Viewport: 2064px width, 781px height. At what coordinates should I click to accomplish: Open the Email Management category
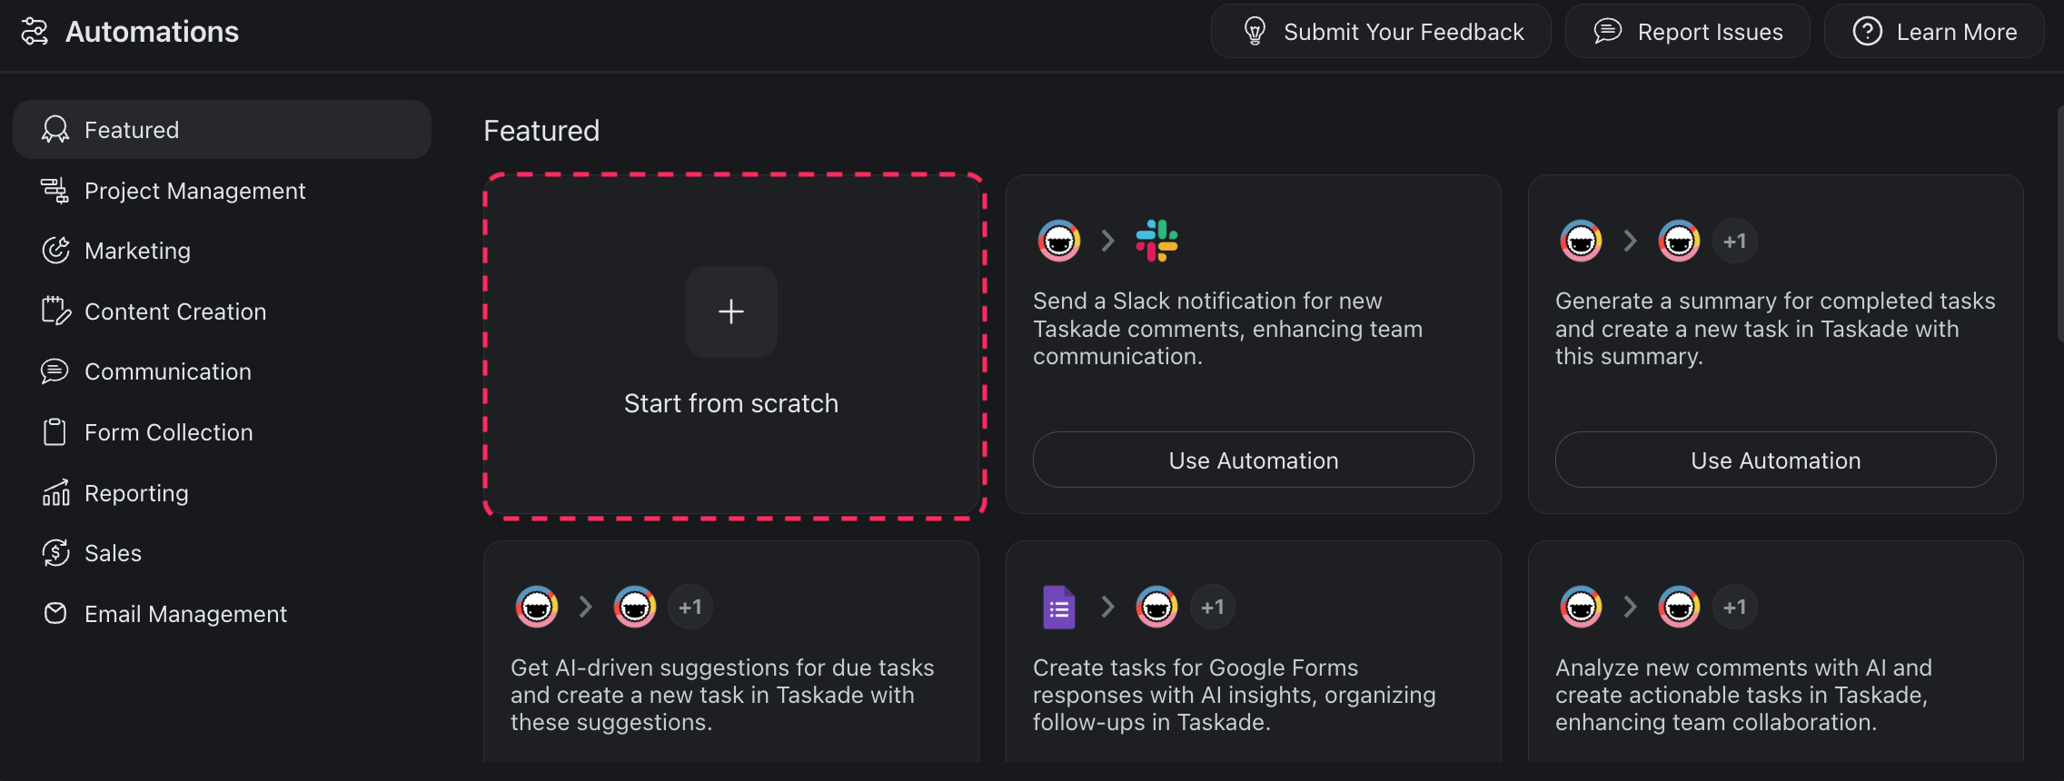point(185,613)
